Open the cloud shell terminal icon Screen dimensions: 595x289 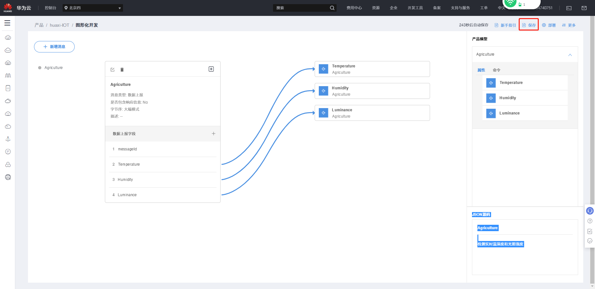pyautogui.click(x=569, y=8)
